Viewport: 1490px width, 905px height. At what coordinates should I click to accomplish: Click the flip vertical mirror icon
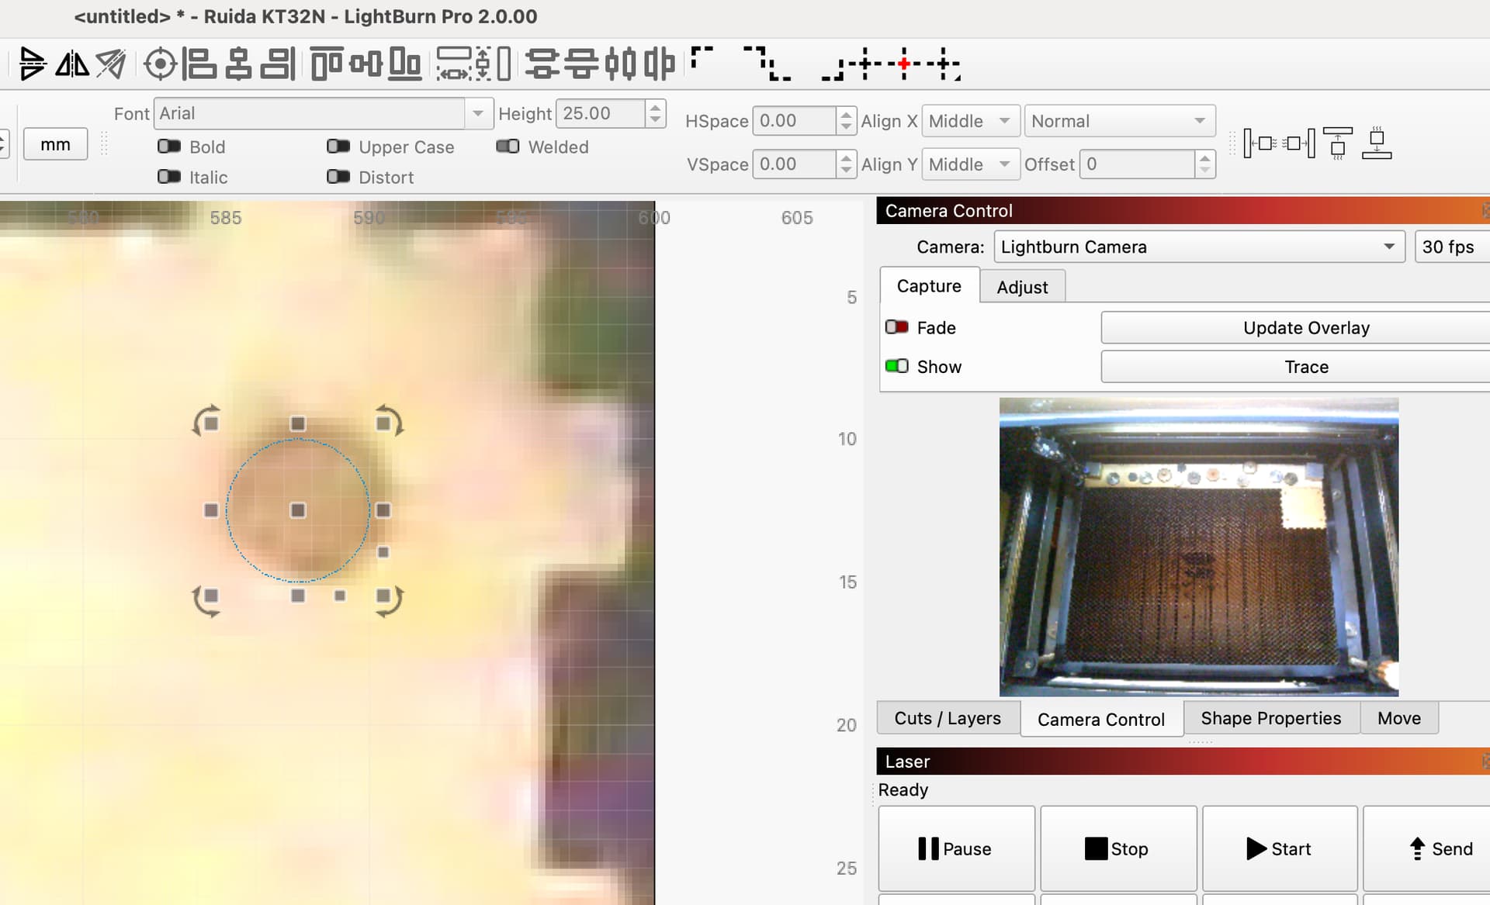(32, 64)
